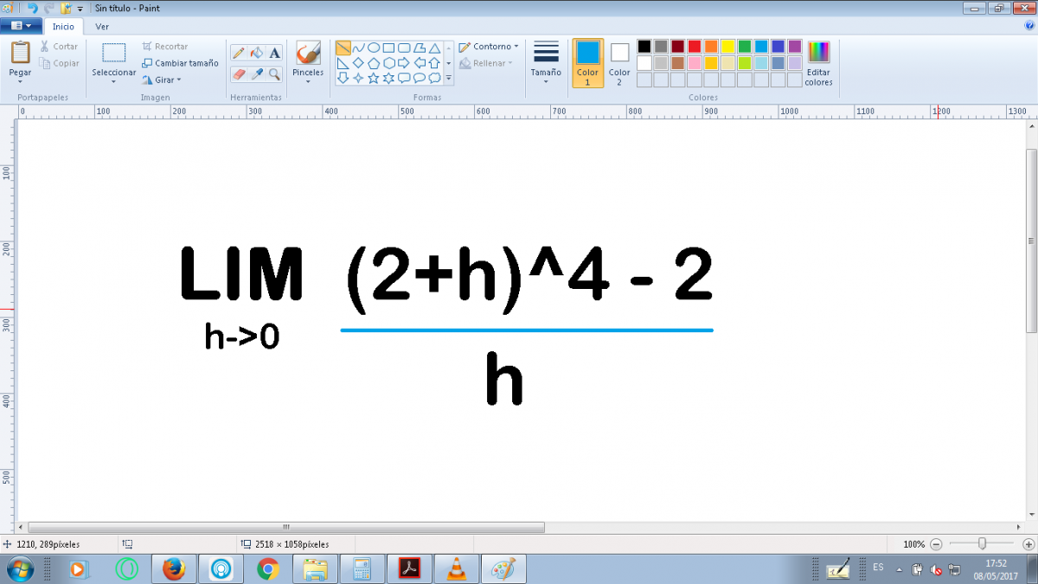Pick the Eraser tool

pyautogui.click(x=239, y=74)
